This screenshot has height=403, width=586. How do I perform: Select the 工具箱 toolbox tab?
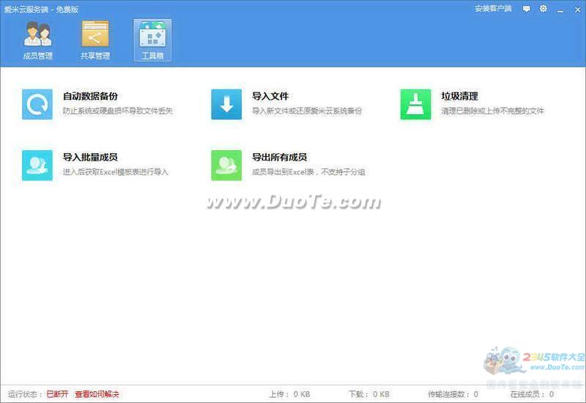point(152,40)
